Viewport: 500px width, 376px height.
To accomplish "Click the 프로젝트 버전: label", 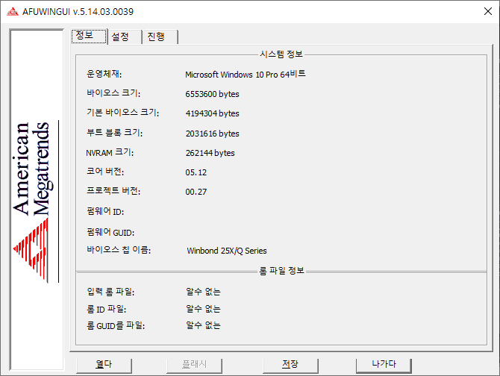I will (x=113, y=191).
